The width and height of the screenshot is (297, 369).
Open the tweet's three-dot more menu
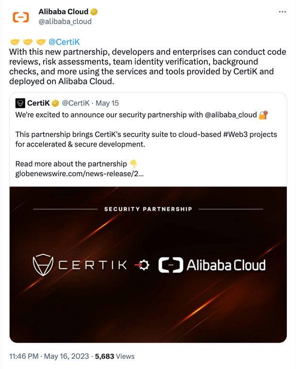282,12
